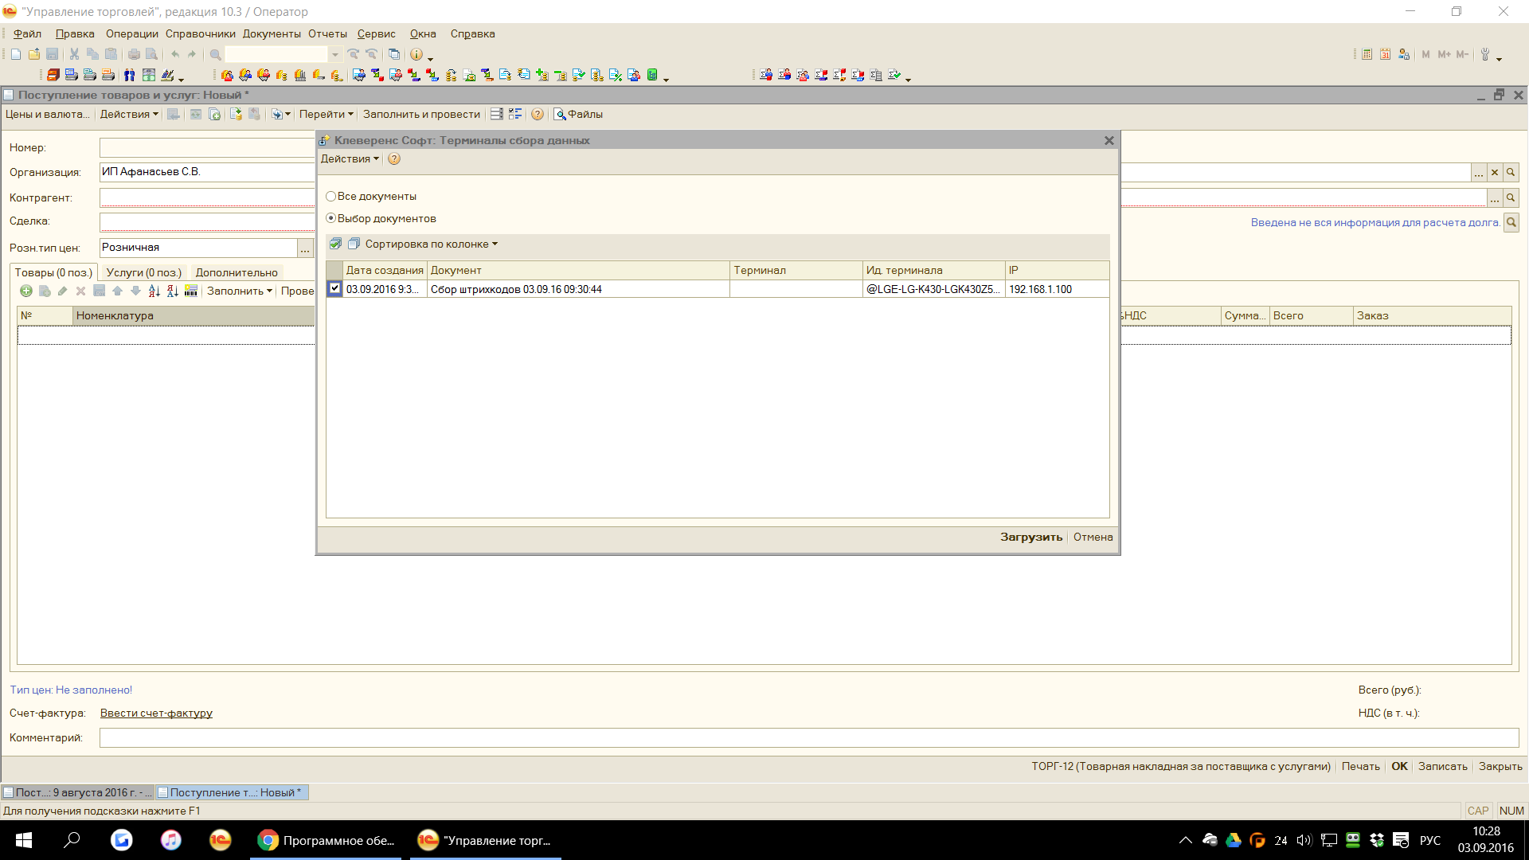
Task: Open the Сервис menu
Action: (x=376, y=33)
